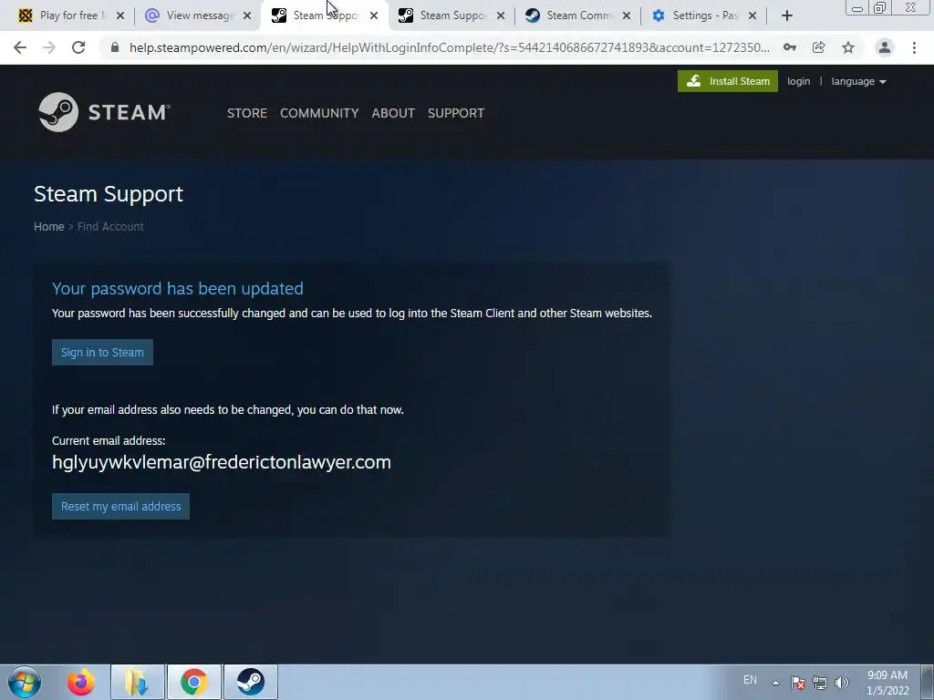Click the Action Center flag icon
The height and width of the screenshot is (700, 934).
tap(798, 683)
